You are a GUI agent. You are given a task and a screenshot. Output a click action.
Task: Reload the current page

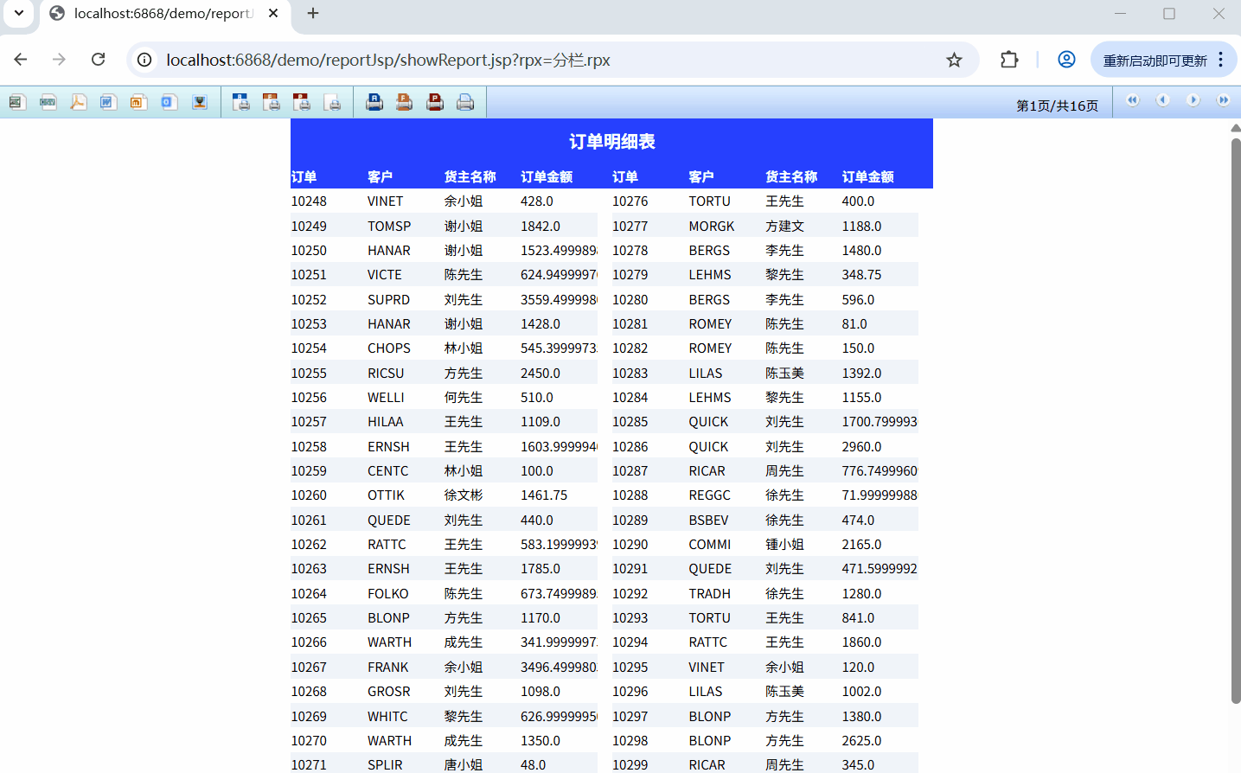point(98,60)
